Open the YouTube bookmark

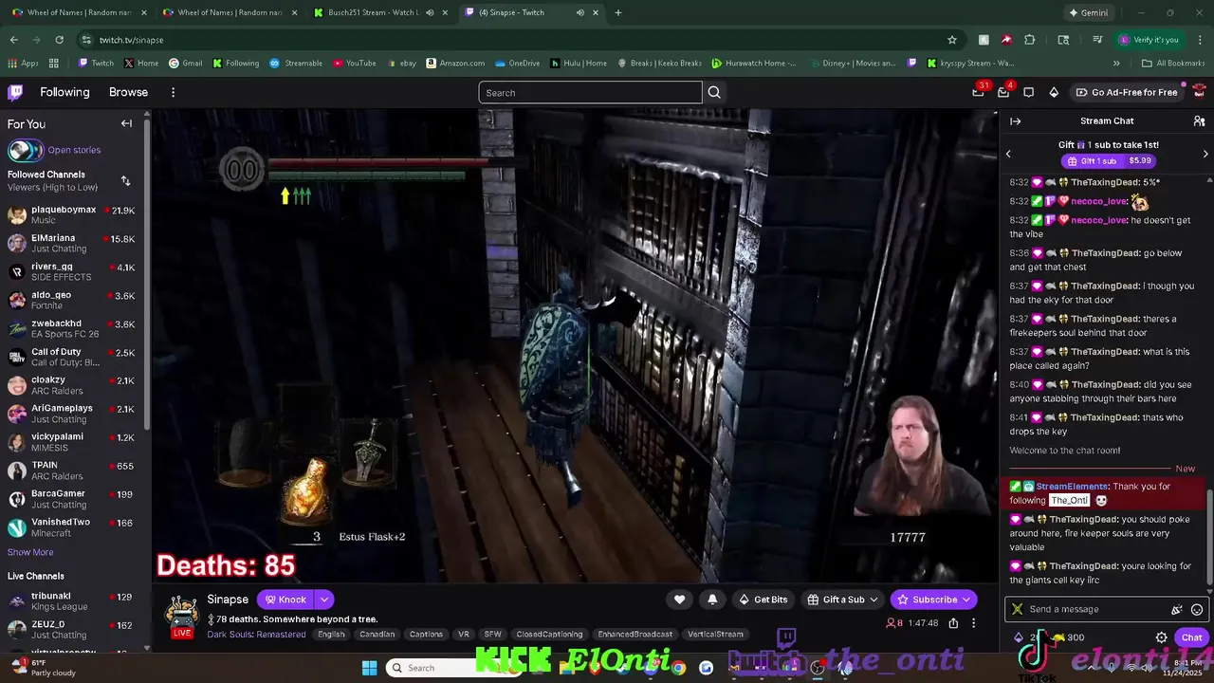(355, 64)
